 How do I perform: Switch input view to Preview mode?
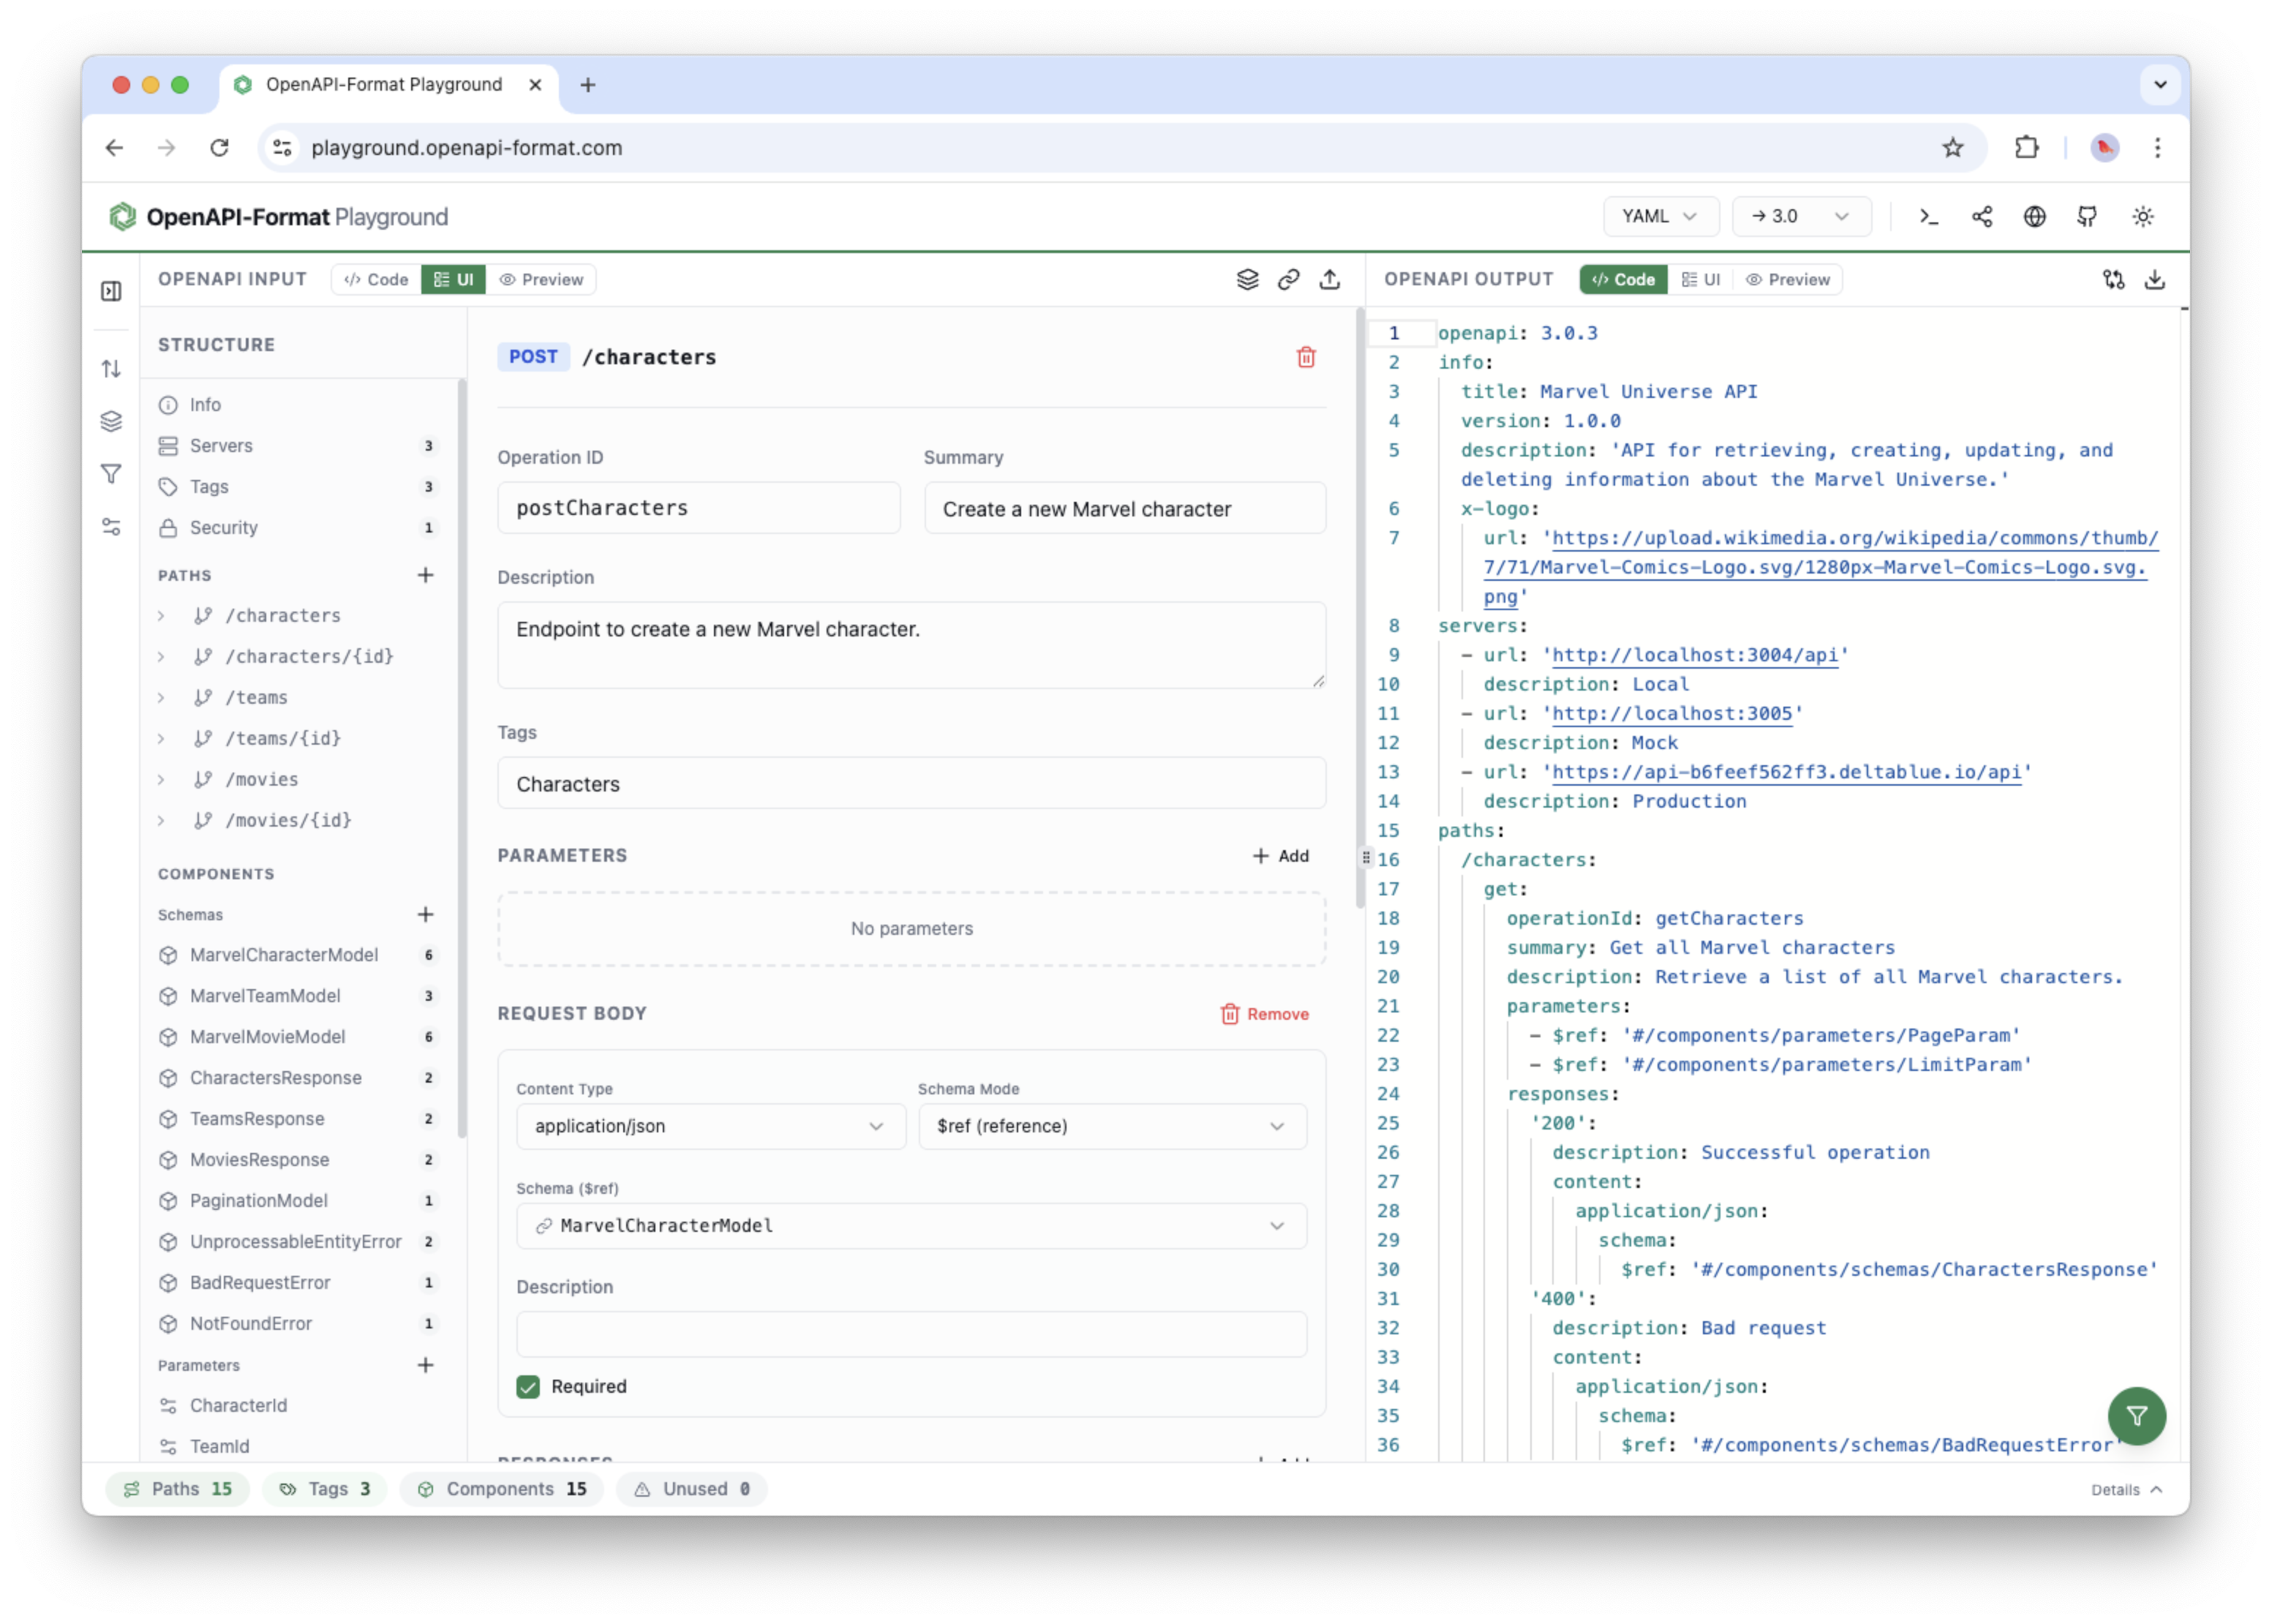[x=541, y=279]
